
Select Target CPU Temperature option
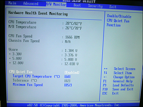point(36,76)
